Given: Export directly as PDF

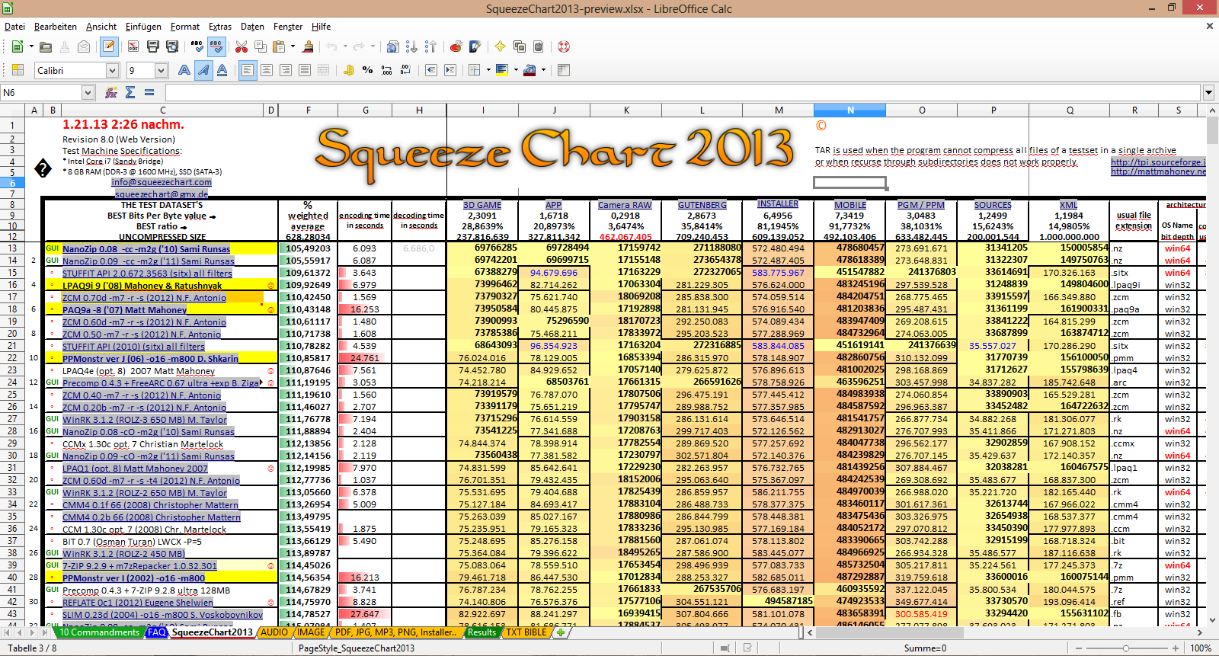Looking at the screenshot, I should tap(133, 46).
